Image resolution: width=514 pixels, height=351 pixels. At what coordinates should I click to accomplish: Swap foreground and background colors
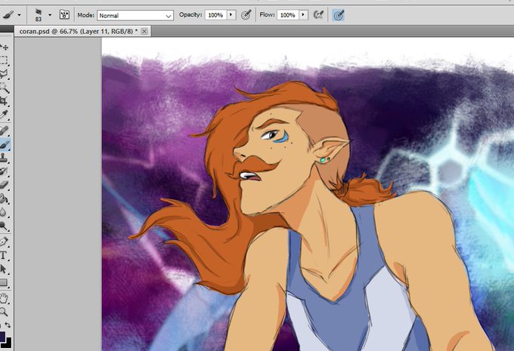[8, 325]
